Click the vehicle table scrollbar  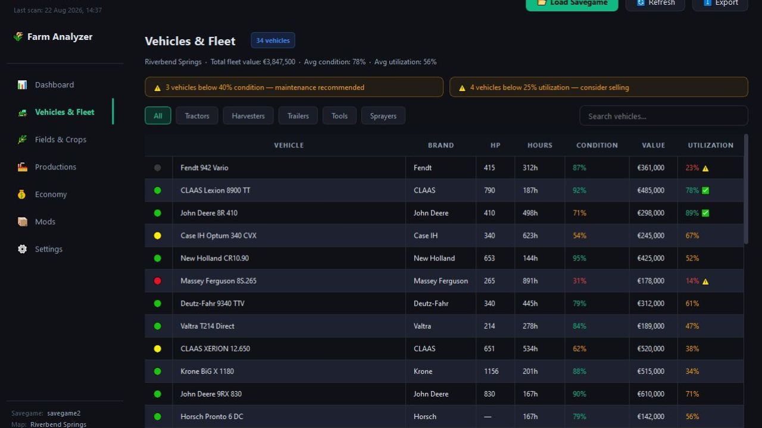746,189
